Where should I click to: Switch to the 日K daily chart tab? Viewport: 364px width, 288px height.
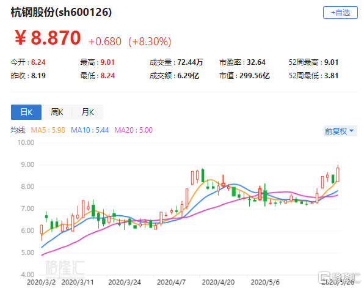pos(26,112)
